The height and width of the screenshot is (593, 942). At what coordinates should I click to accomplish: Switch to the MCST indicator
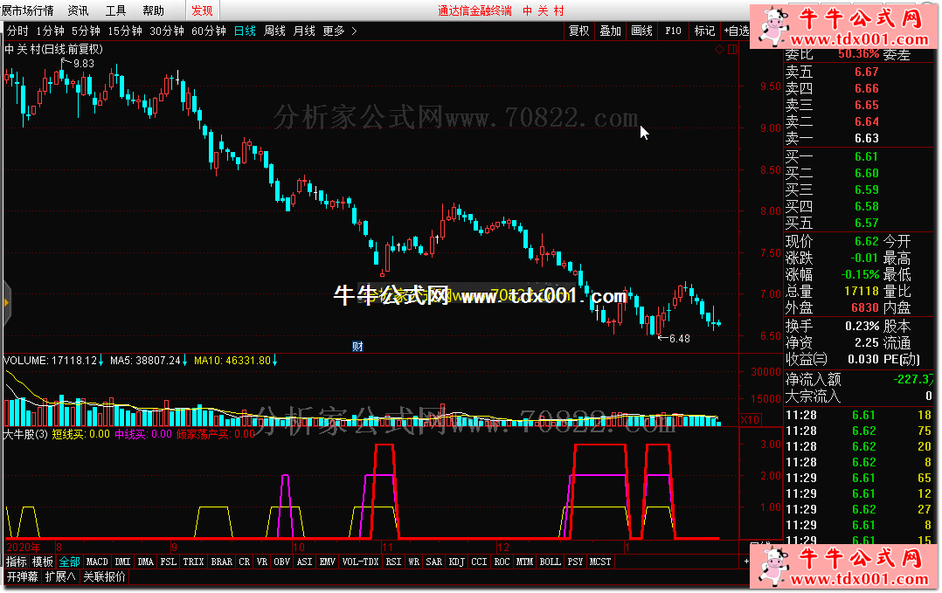600,562
